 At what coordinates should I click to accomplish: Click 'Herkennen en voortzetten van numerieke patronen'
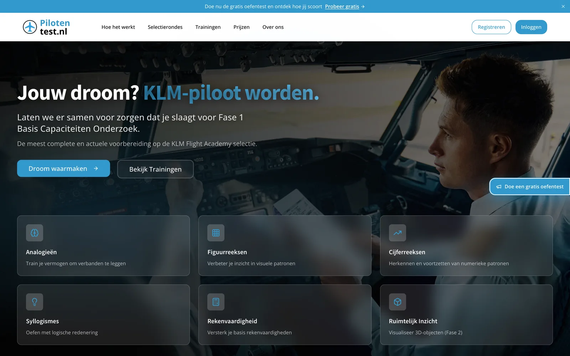tap(449, 263)
